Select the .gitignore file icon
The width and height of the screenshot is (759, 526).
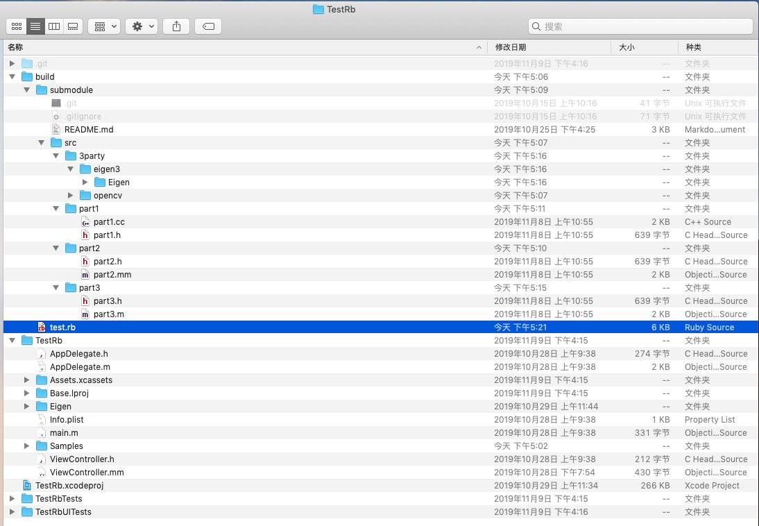(56, 117)
